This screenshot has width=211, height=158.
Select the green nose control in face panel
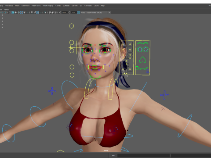tap(142, 60)
